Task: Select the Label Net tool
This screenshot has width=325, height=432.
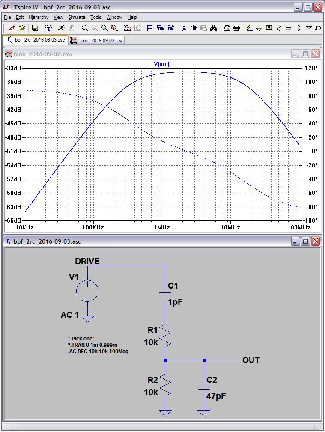Action: point(269,28)
